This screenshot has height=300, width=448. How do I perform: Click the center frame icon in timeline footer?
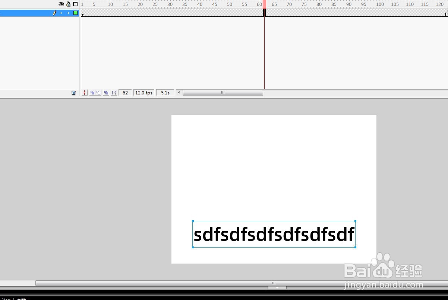tap(85, 93)
